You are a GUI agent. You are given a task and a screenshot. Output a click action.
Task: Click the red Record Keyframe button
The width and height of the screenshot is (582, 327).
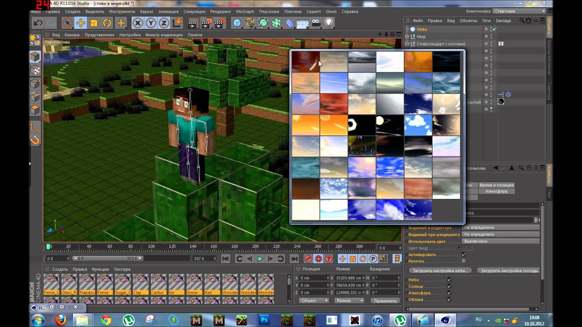[x=308, y=259]
